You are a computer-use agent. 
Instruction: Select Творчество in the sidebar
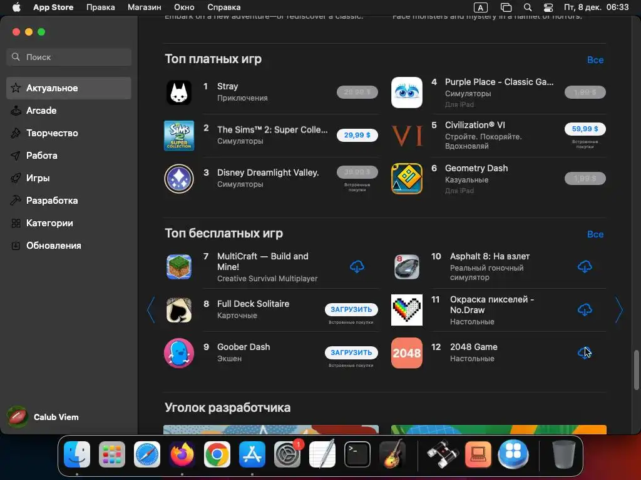[x=69, y=133]
